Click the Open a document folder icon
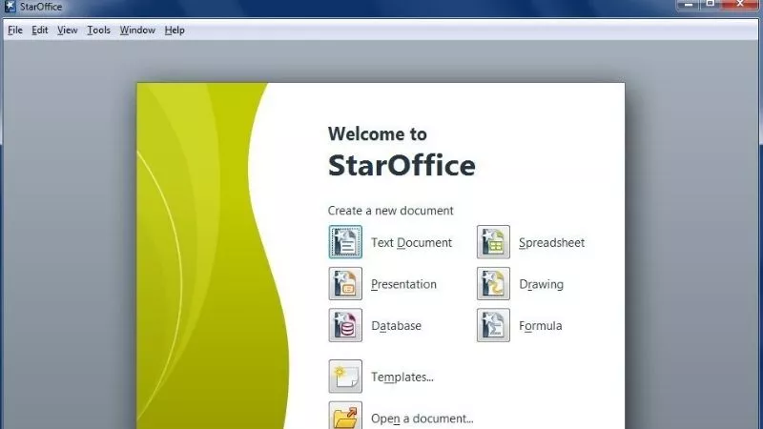 [345, 417]
